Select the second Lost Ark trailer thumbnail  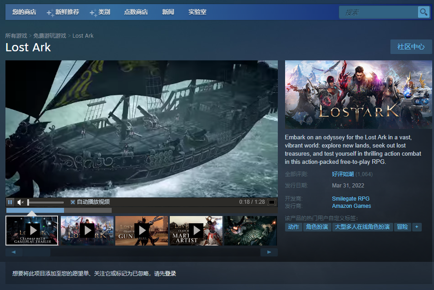[87, 231]
